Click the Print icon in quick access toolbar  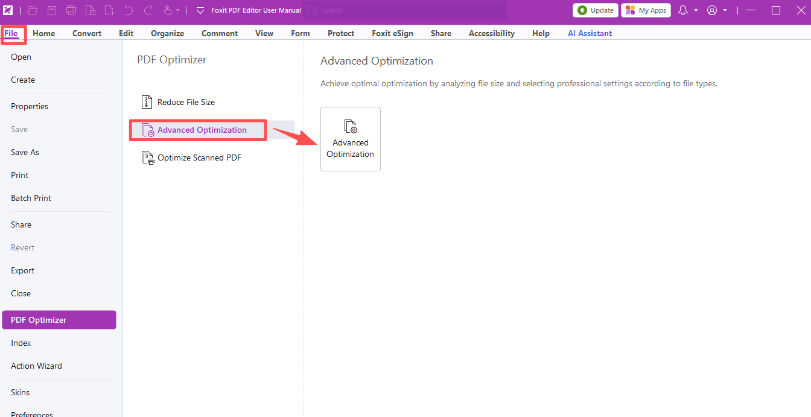coord(71,10)
